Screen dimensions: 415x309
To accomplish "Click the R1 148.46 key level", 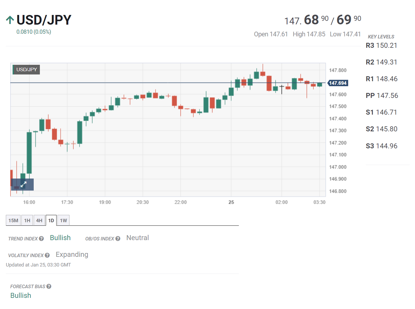I will click(382, 79).
